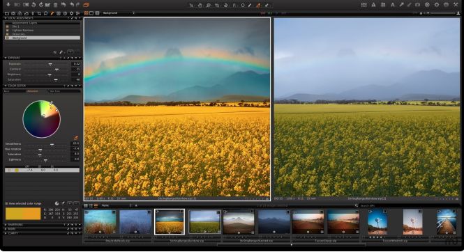Click the browser horizontal scrollbar
Screen dimensions: 464x252
(291, 244)
